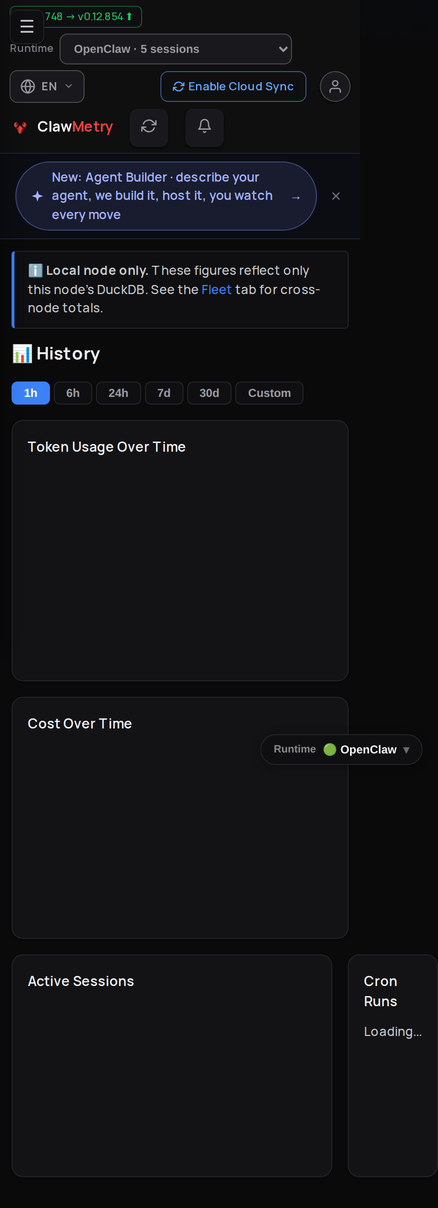Expand floating Runtime OpenClaw selector

[x=341, y=750]
